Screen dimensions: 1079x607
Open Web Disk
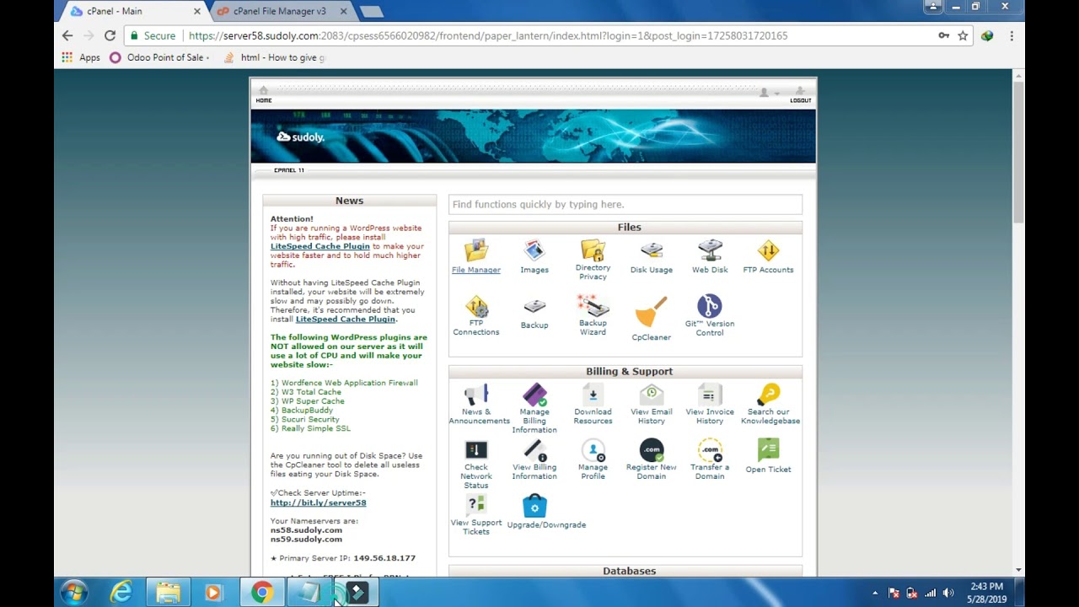[x=710, y=251]
